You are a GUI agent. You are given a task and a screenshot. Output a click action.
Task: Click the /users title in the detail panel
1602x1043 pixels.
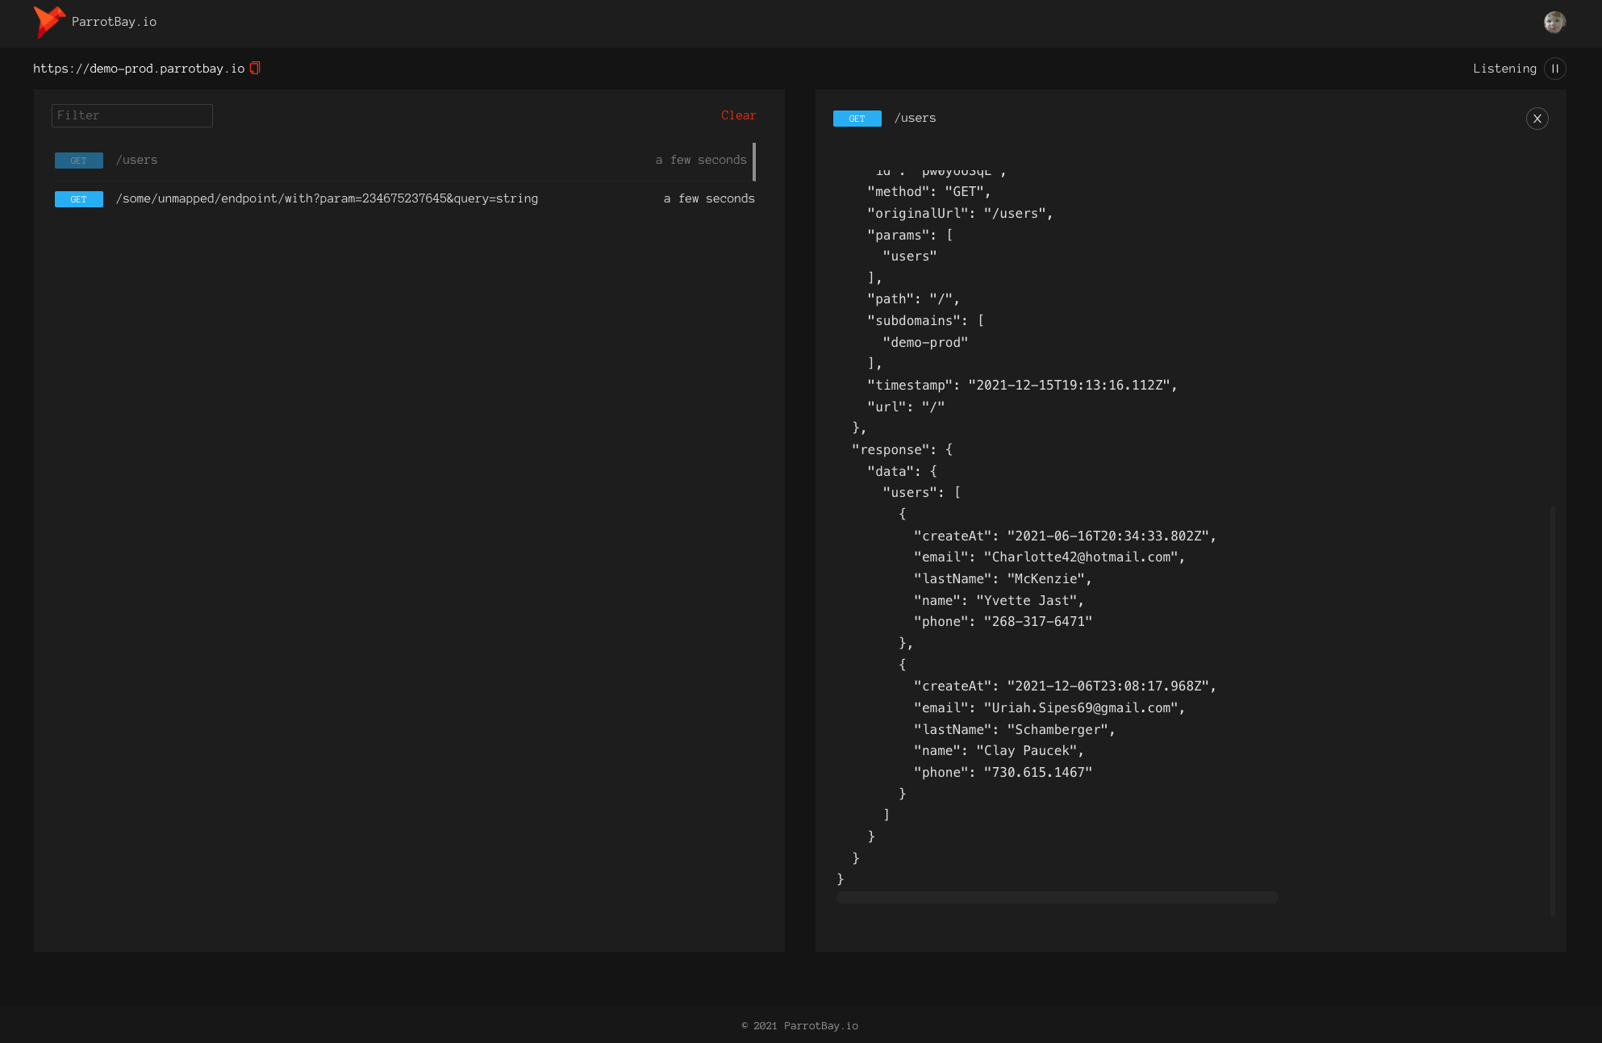(x=915, y=118)
